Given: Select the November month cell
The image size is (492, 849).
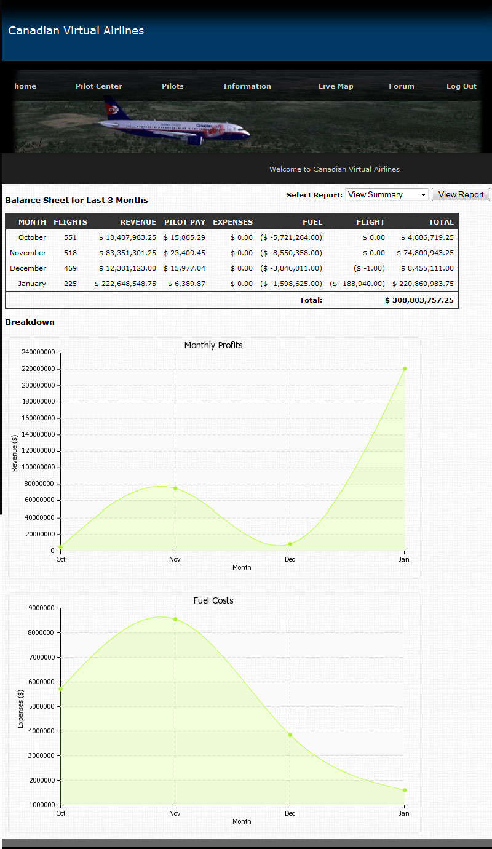Looking at the screenshot, I should point(28,253).
